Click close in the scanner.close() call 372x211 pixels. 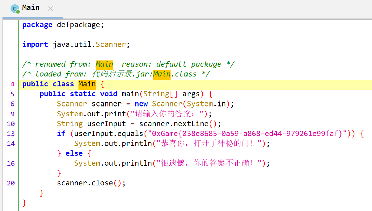coord(102,183)
